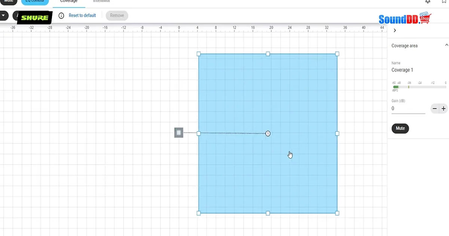449x236 pixels.
Task: Open the EQ contour button
Action: pos(35,2)
